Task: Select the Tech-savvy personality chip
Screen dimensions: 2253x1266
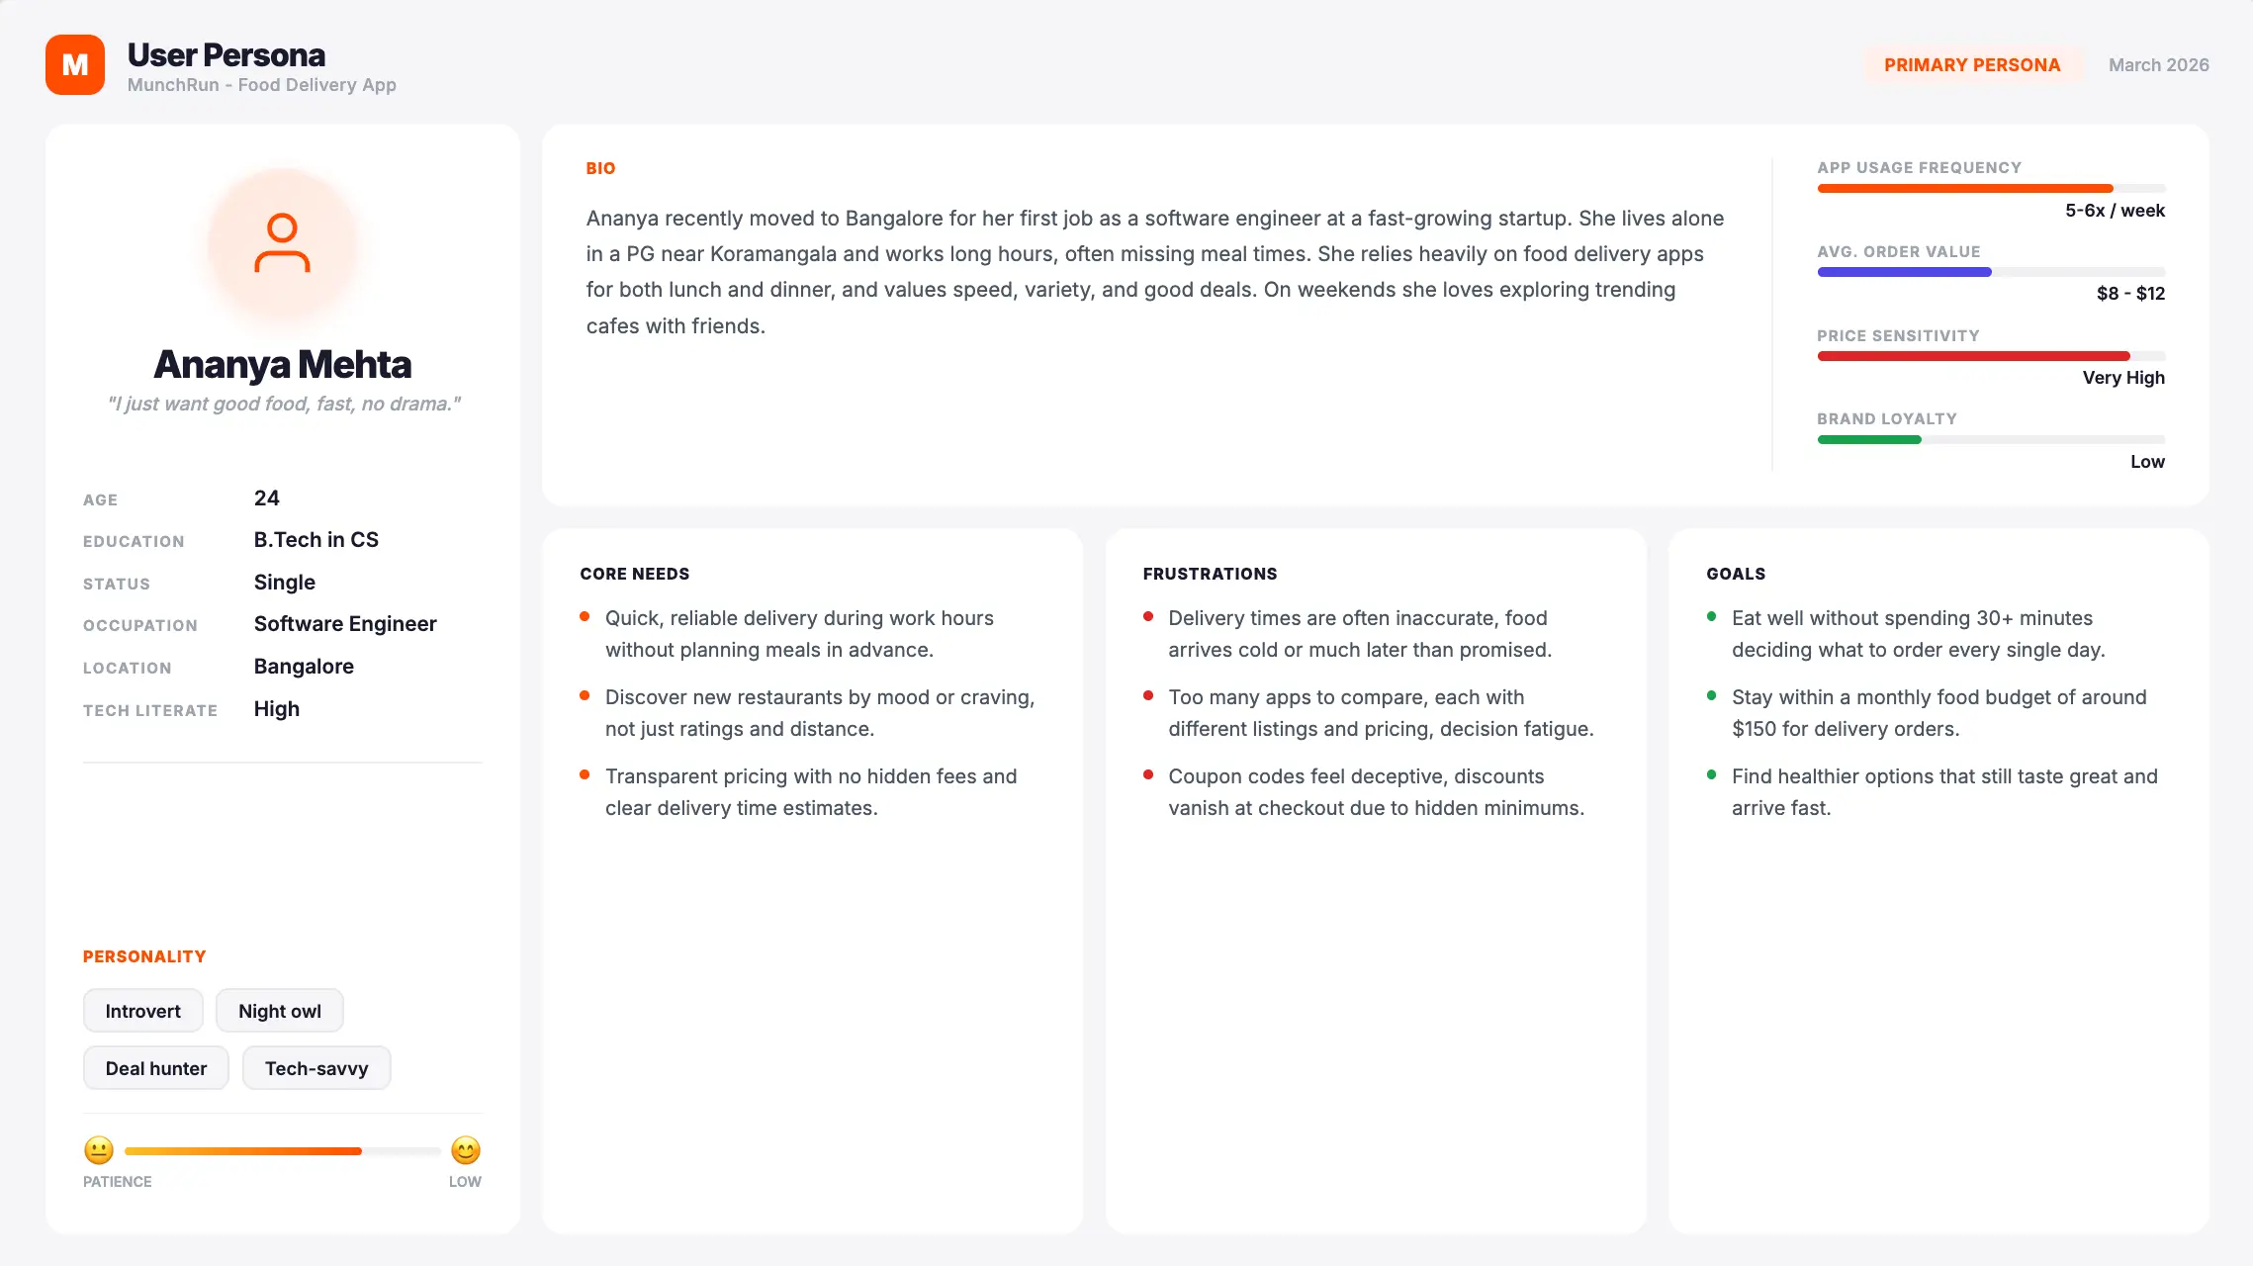Action: coord(316,1068)
